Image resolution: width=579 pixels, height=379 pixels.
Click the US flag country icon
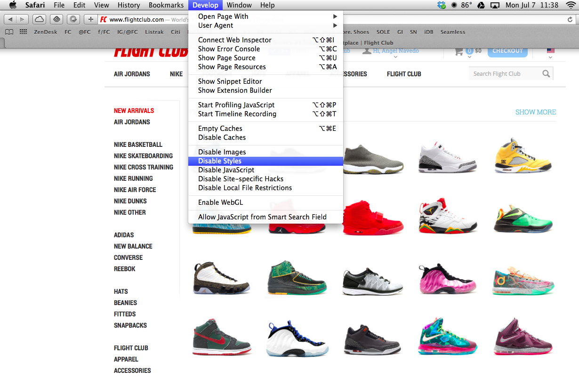click(x=550, y=50)
